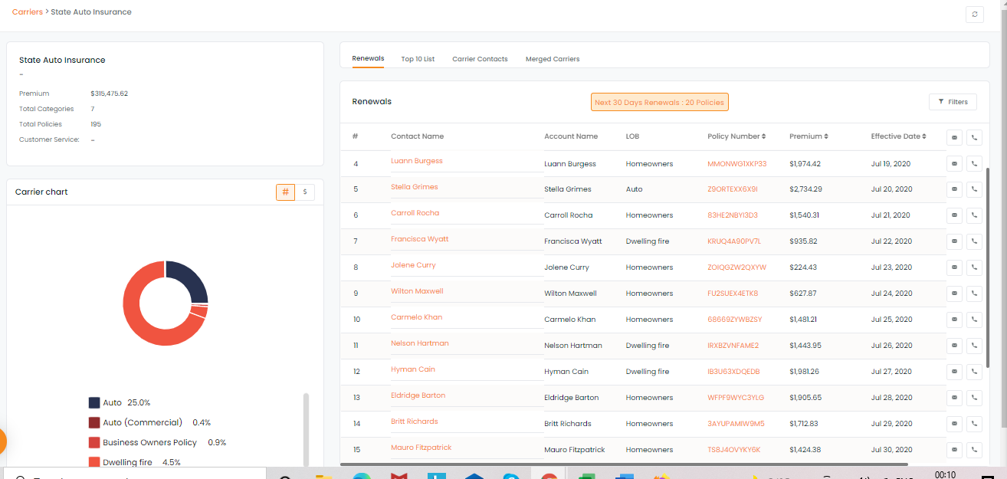The height and width of the screenshot is (479, 1007).
Task: Open the Luann Burgess contact link
Action: tap(417, 161)
